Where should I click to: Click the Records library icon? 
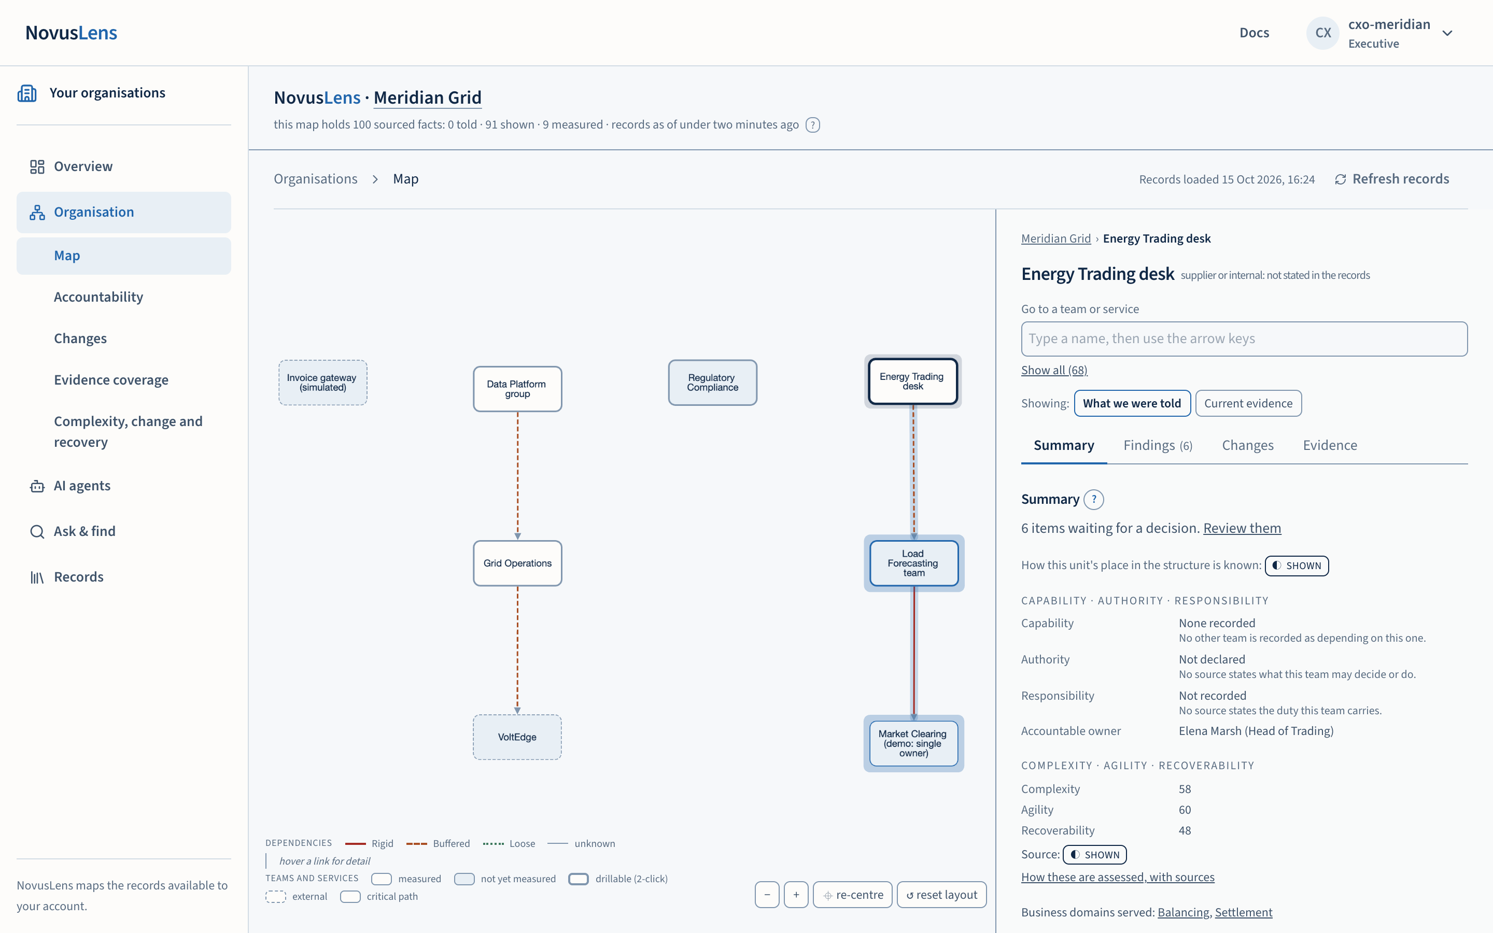tap(37, 577)
